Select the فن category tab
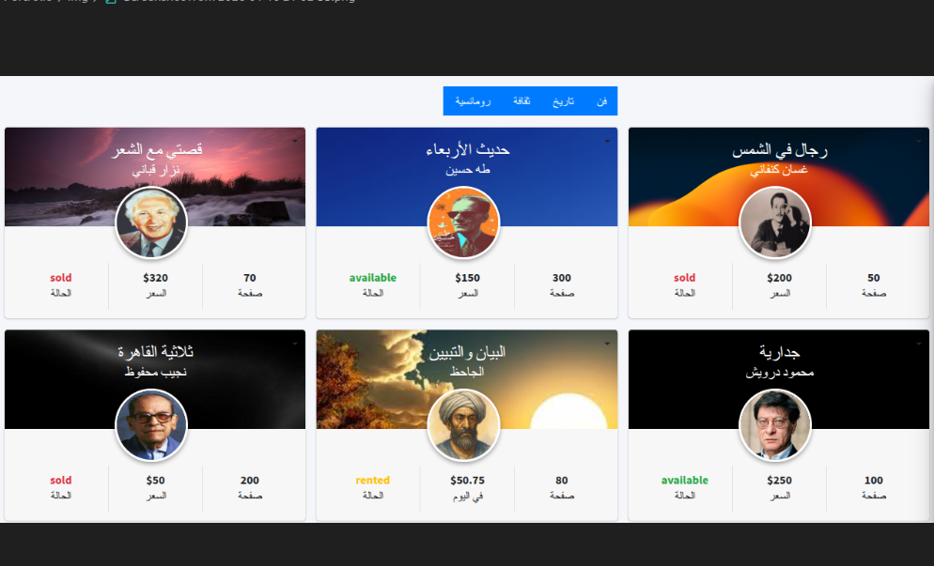Screen dimensions: 934x566 click(601, 100)
